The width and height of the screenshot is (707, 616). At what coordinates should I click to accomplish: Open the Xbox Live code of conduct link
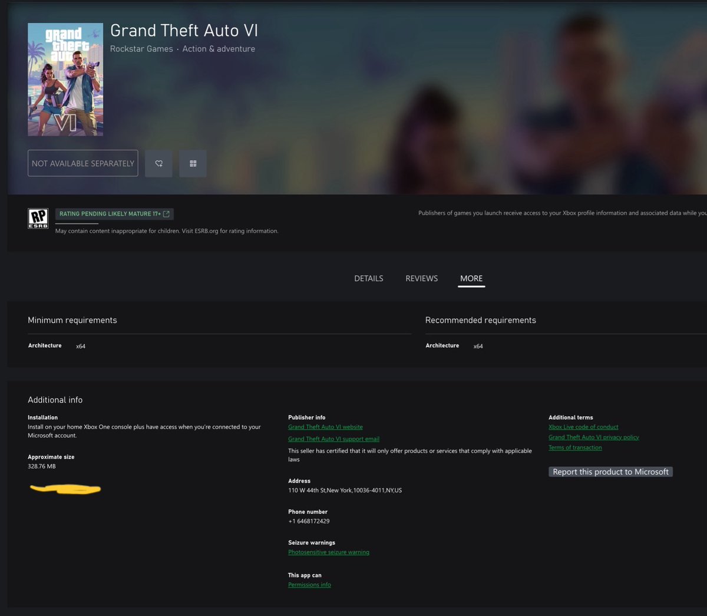point(583,427)
